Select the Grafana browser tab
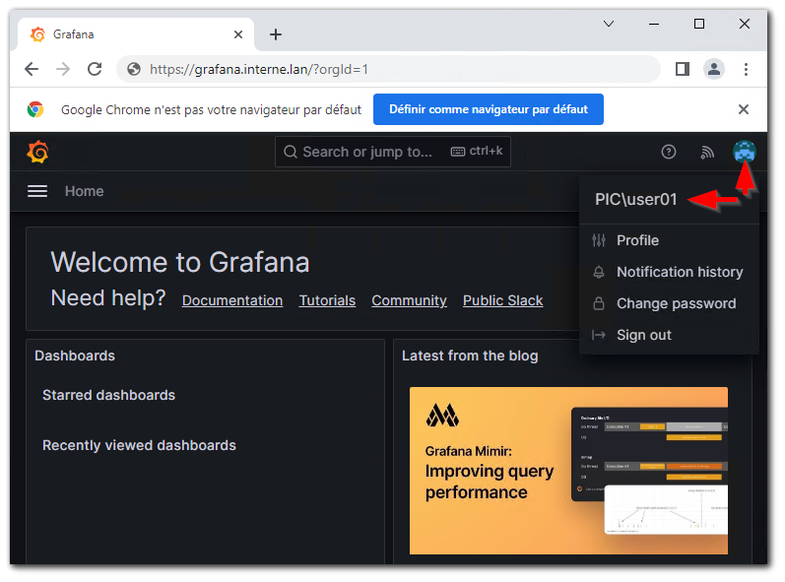The width and height of the screenshot is (785, 582). (x=136, y=34)
